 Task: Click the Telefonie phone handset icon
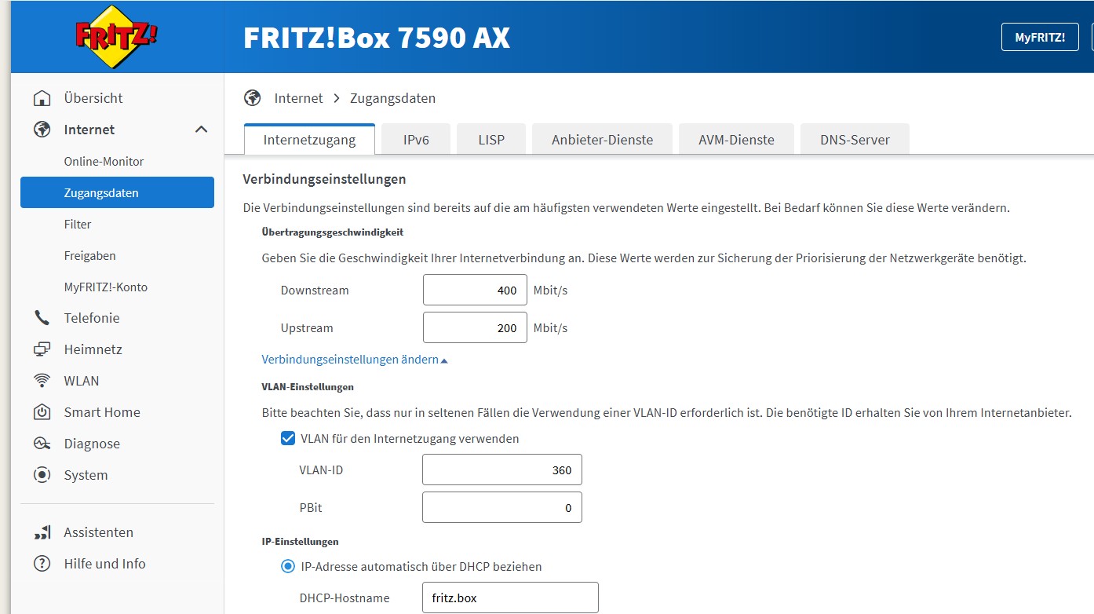tap(42, 318)
